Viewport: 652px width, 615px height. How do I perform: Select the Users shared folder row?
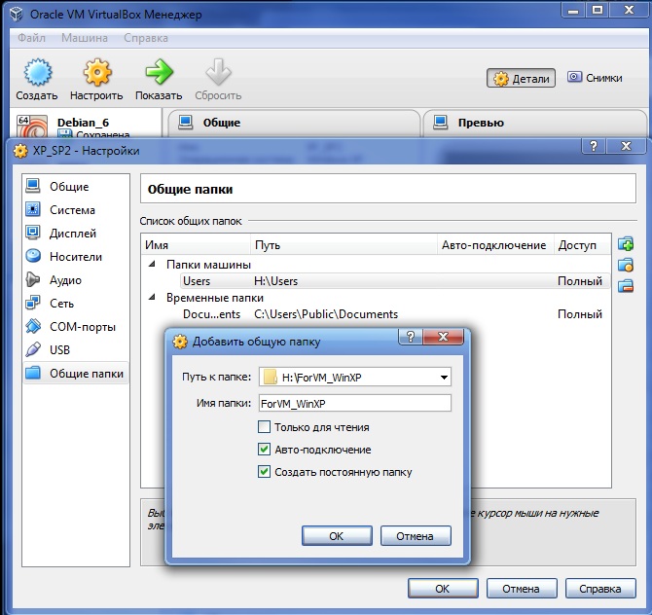(x=395, y=281)
